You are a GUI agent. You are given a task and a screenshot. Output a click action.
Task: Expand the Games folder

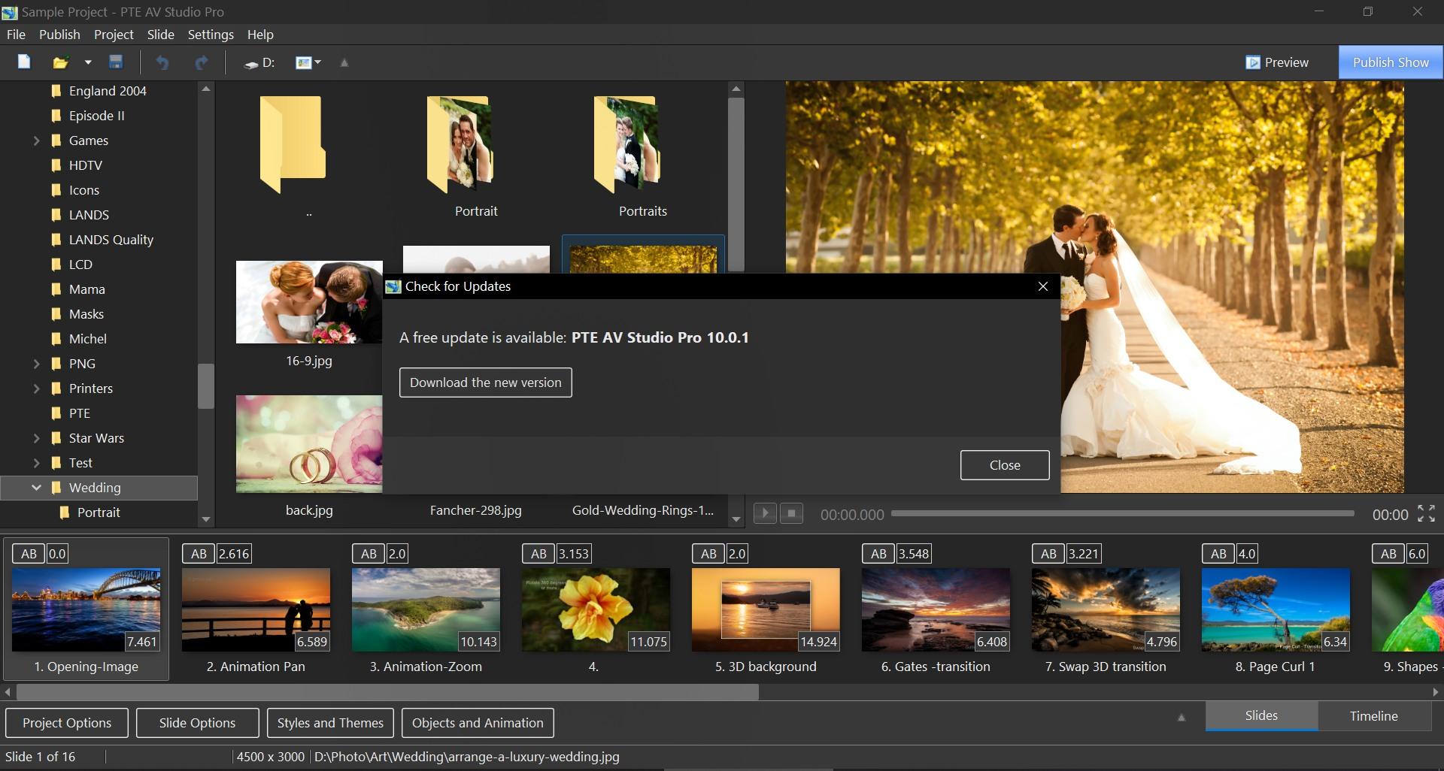pyautogui.click(x=36, y=141)
